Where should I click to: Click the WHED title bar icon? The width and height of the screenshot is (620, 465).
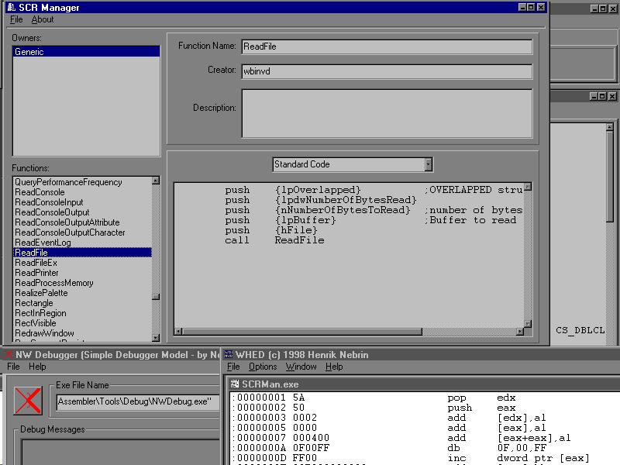coord(228,355)
